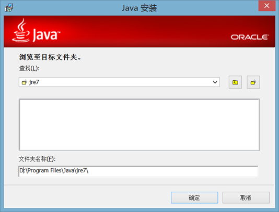The height and width of the screenshot is (212, 279).
Task: Click the Java installer title bar icon
Action: click(x=9, y=8)
